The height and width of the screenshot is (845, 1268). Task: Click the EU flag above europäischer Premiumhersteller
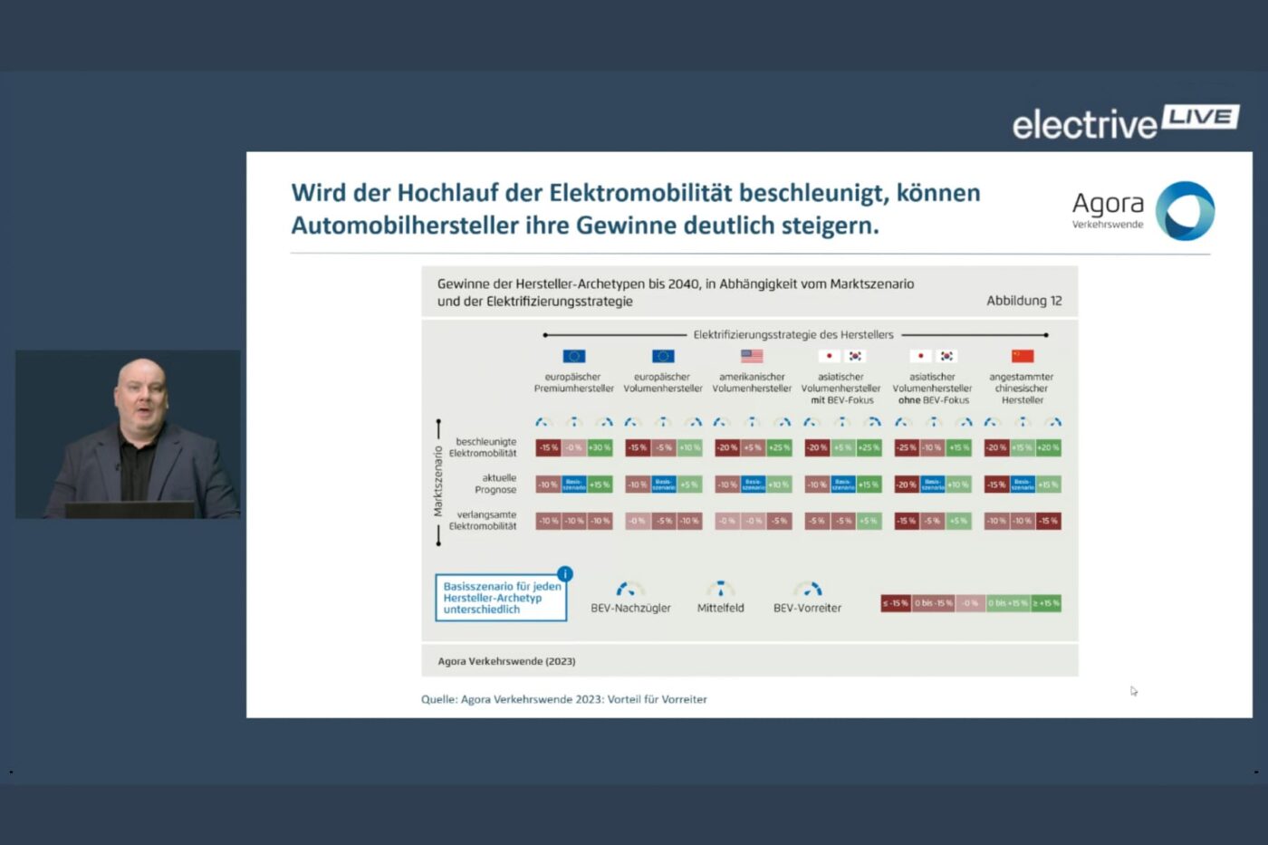574,357
